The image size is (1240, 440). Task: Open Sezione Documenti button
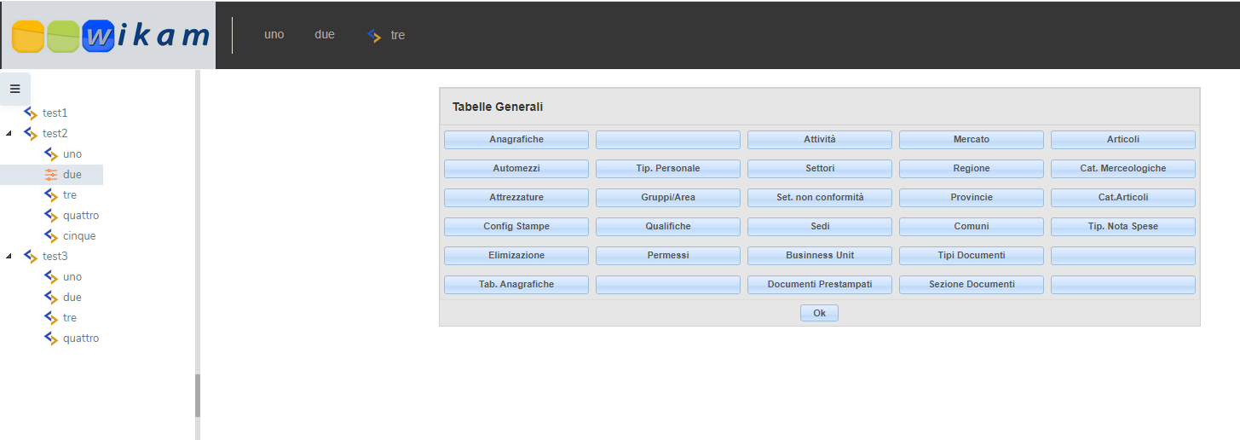point(972,285)
